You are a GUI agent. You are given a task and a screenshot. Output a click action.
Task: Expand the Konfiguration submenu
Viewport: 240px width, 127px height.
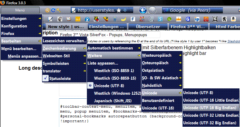click(x=21, y=26)
